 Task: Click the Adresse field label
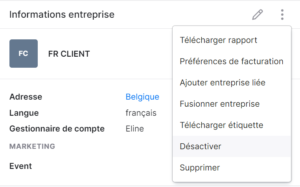[x=26, y=97]
